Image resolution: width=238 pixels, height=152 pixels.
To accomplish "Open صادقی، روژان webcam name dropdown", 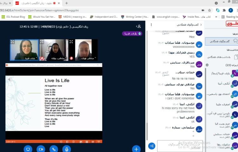I will [x=59, y=58].
